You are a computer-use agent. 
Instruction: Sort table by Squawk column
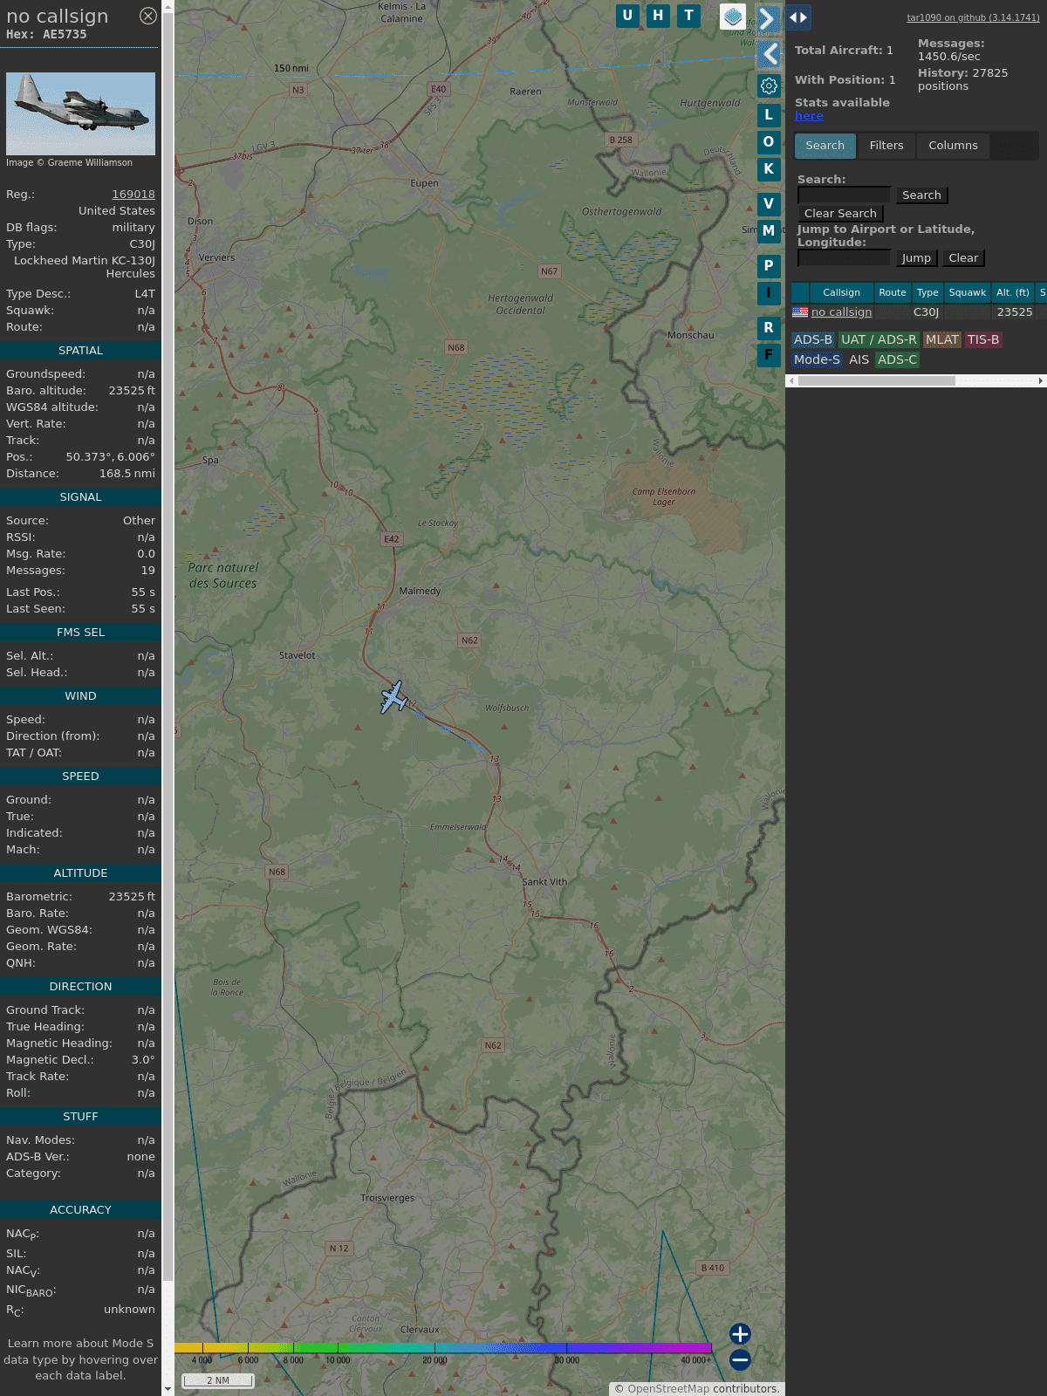coord(968,293)
